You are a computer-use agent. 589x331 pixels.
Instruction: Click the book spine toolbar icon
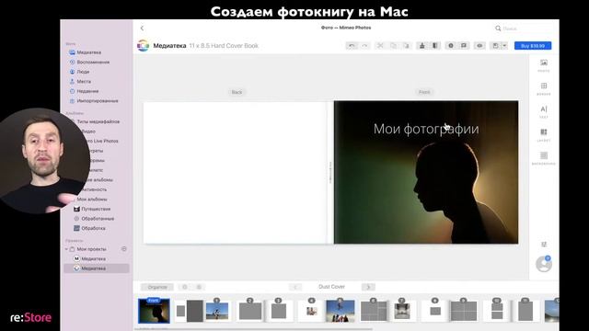tap(435, 46)
